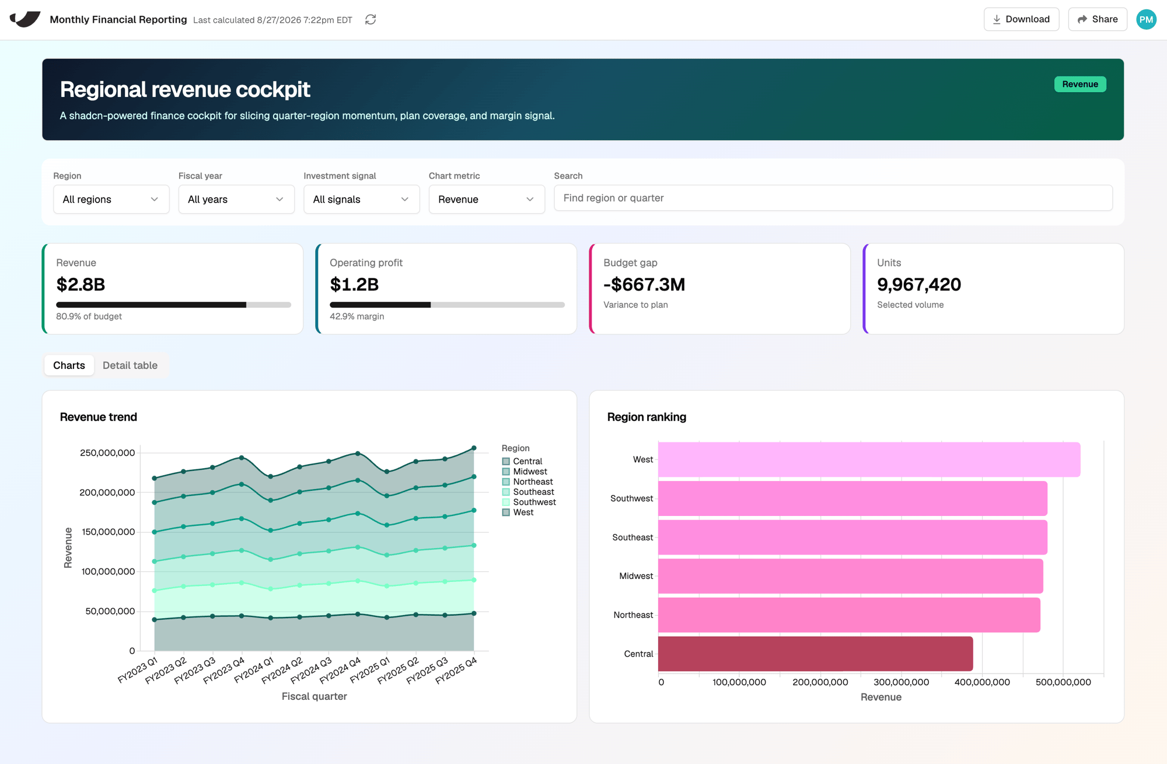Click the $2.8B revenue value

click(81, 285)
